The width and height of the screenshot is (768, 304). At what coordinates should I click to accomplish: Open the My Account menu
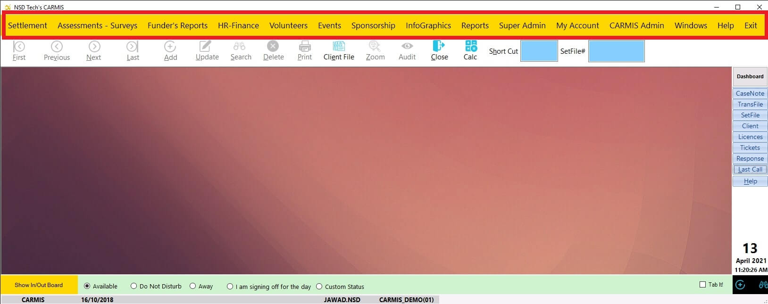click(577, 25)
